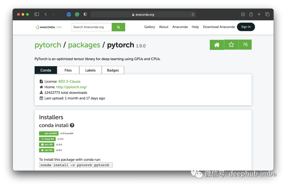The height and width of the screenshot is (187, 286).
Task: Reload the page with the refresh icon
Action: point(193,15)
